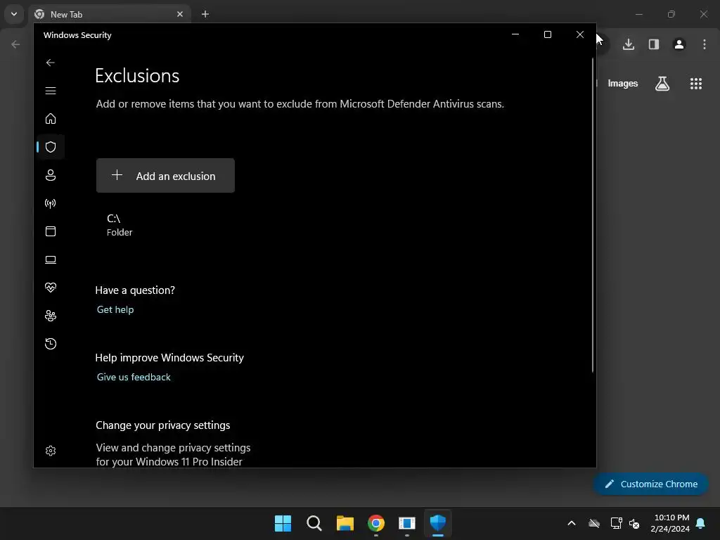Click Chrome back navigation arrow

[x=15, y=44]
